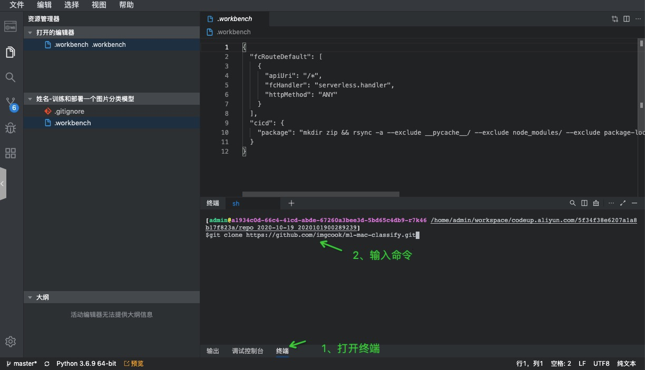
Task: Open terminal panel more actions ellipsis
Action: 611,203
